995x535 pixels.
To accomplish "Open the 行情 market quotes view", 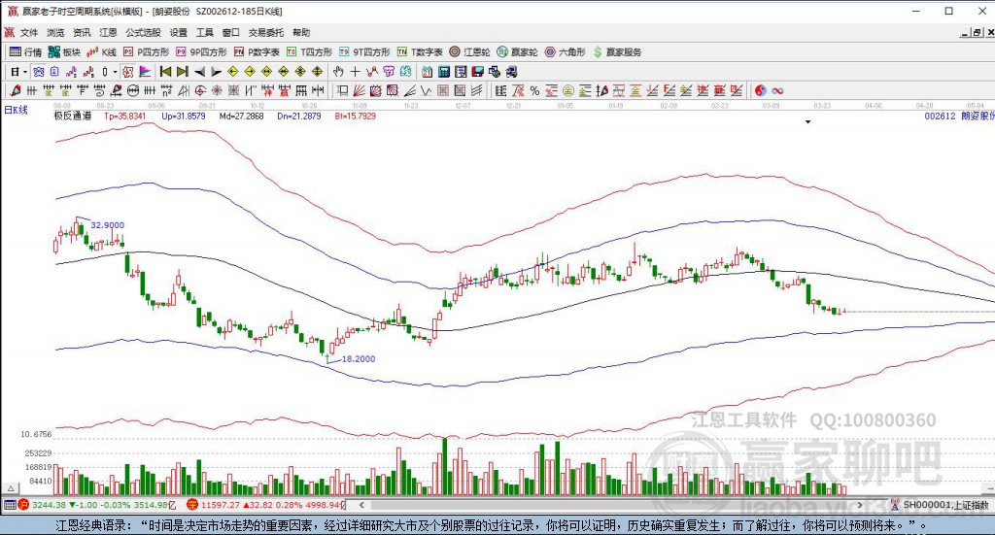I will click(25, 52).
